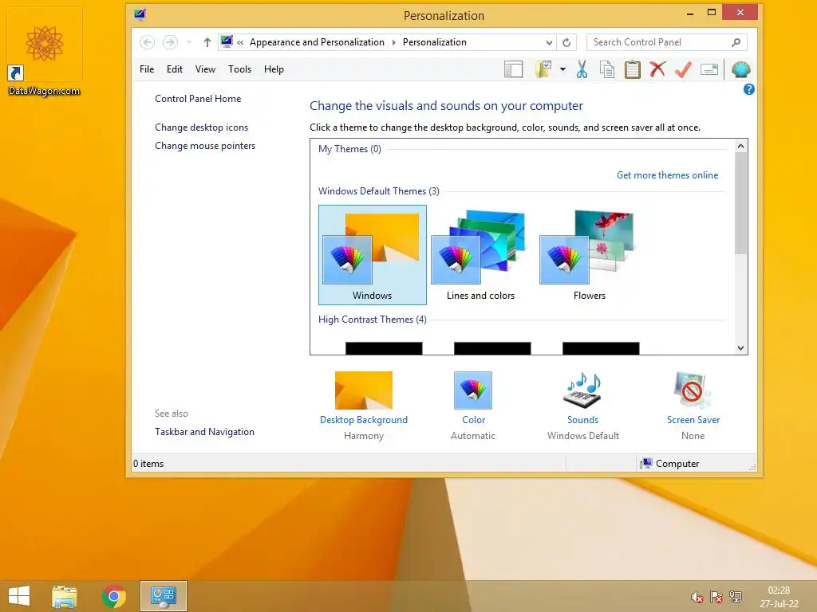Click the Control Panel taskbar button
Viewport: 817px width, 612px height.
[x=163, y=596]
